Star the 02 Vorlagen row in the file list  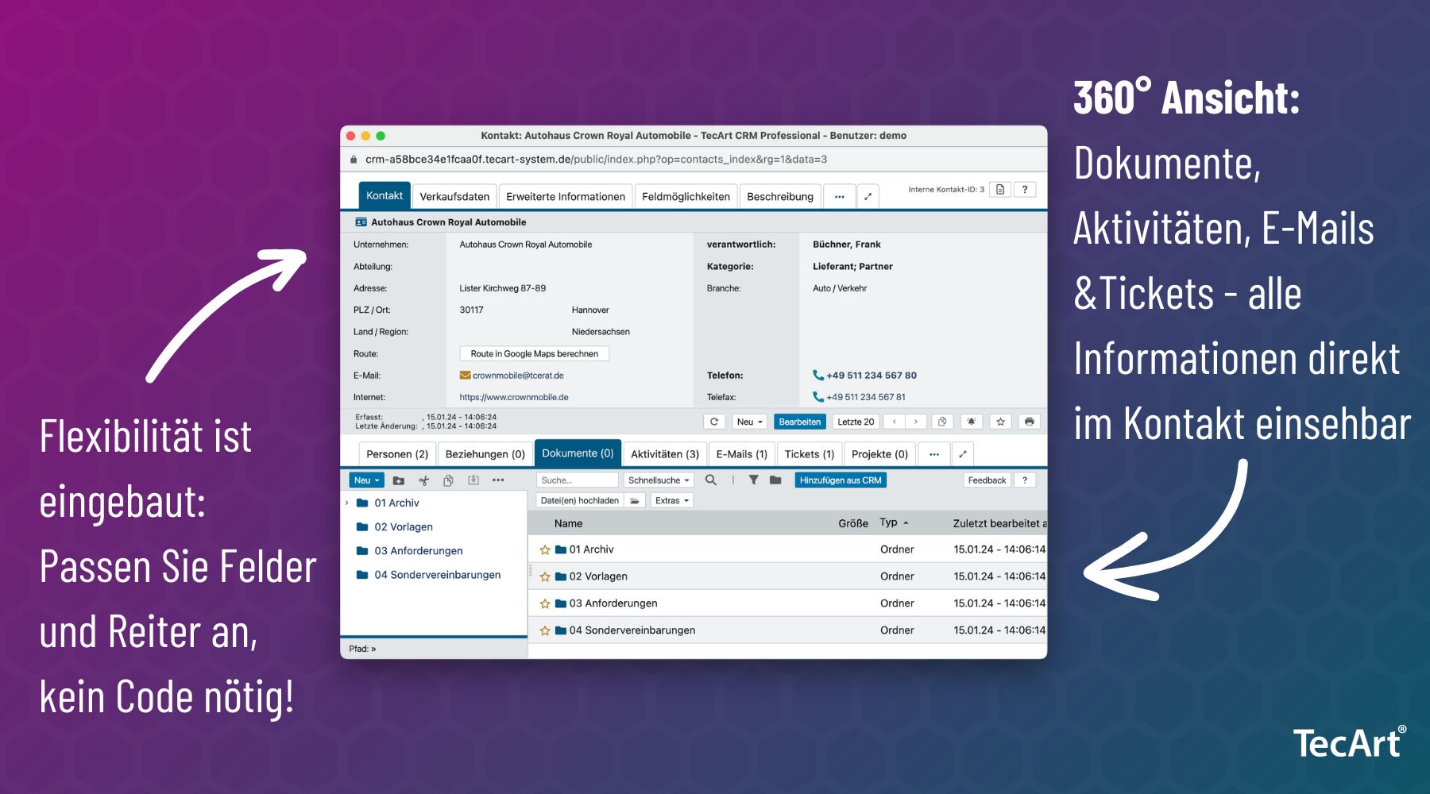pos(545,576)
